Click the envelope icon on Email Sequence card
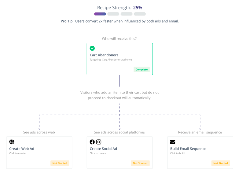The width and height of the screenshot is (239, 174). point(173,142)
